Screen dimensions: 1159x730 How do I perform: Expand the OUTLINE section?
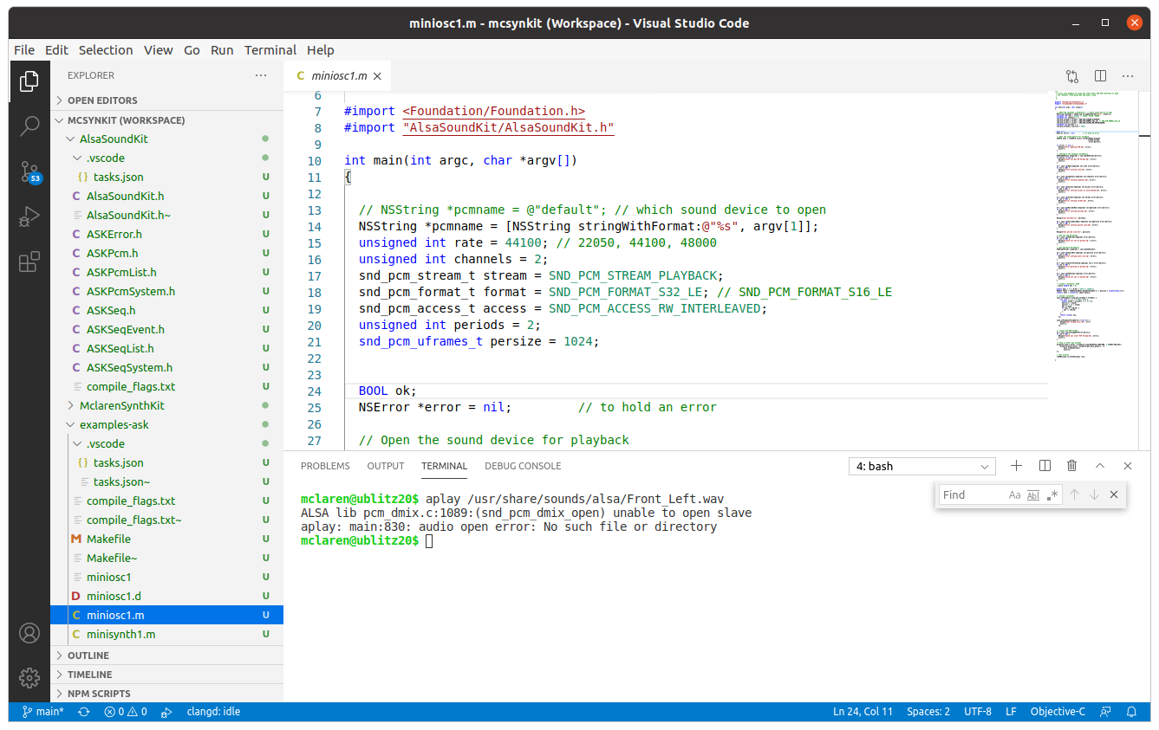coord(88,656)
